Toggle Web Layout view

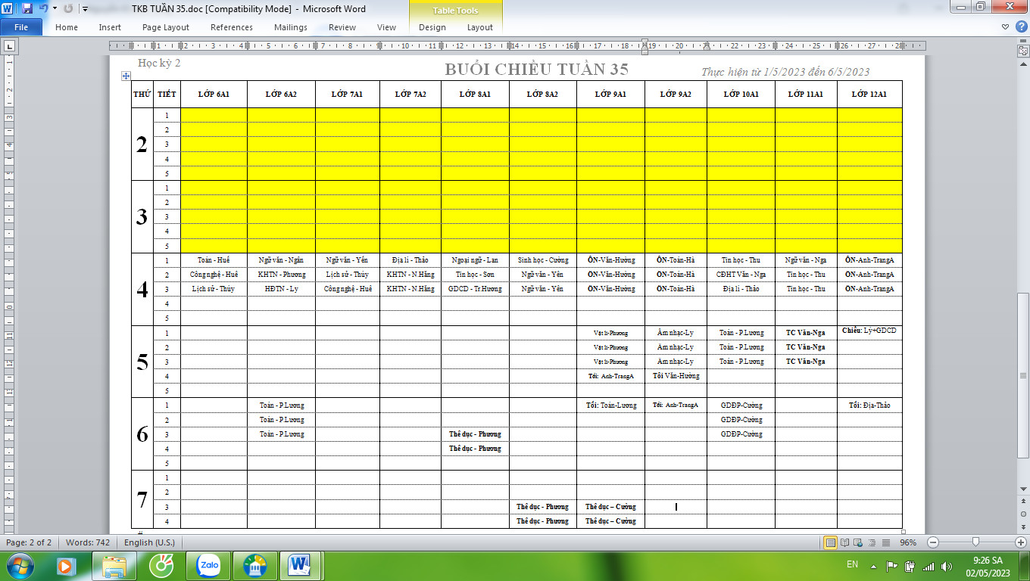pos(858,542)
